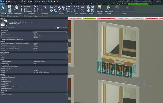Click the Print icon in quick access toolbar
The image size is (163, 103).
[22, 1]
